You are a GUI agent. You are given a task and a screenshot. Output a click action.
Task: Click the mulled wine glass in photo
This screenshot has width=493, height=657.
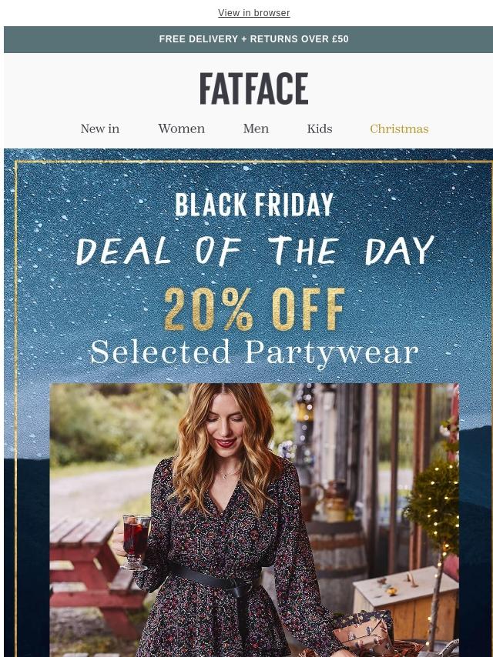(136, 542)
